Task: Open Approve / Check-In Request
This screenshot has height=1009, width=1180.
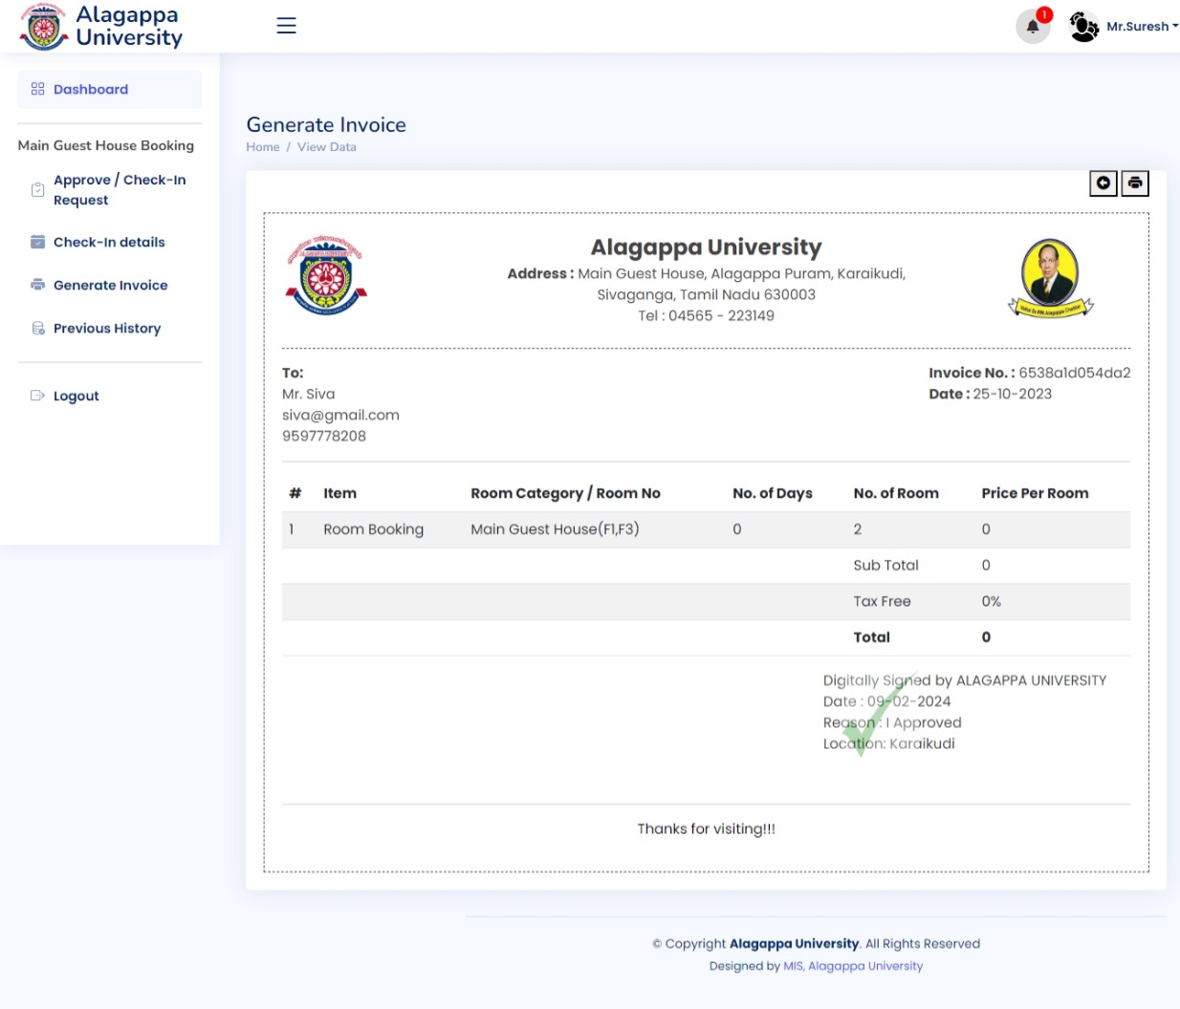Action: click(110, 190)
